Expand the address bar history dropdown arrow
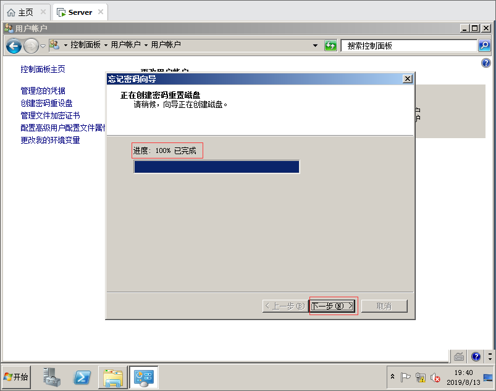Screen dimensions: 496x391 pos(315,46)
